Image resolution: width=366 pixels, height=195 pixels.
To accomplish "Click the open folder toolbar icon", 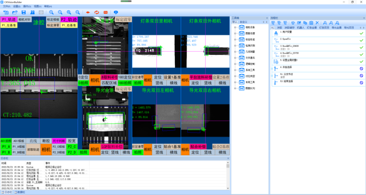I will [x=14, y=13].
